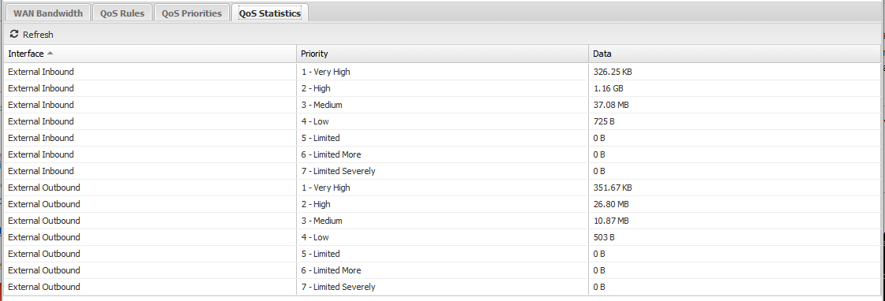Screen dimensions: 885x301
Task: Select the QoS Priorities tab
Action: point(191,13)
